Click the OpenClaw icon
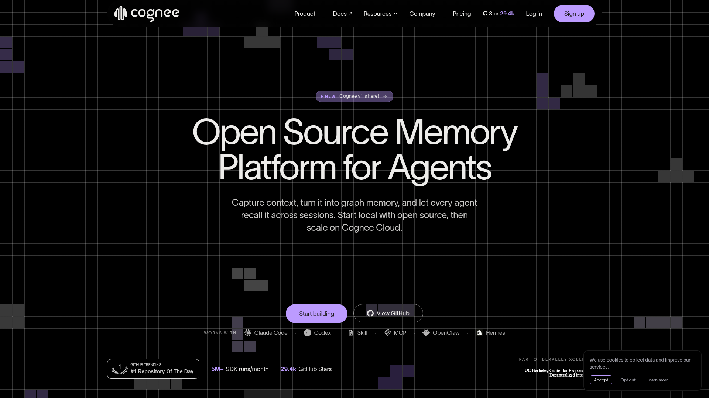This screenshot has height=398, width=709. (426, 333)
